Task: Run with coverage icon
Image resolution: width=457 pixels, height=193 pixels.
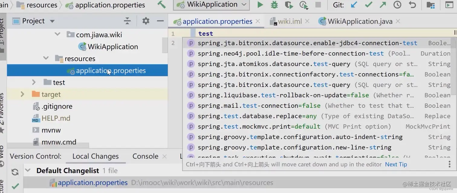Action: click(x=289, y=5)
